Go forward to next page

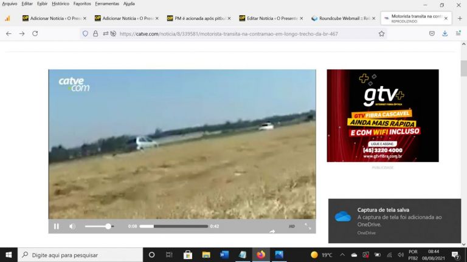click(x=22, y=34)
